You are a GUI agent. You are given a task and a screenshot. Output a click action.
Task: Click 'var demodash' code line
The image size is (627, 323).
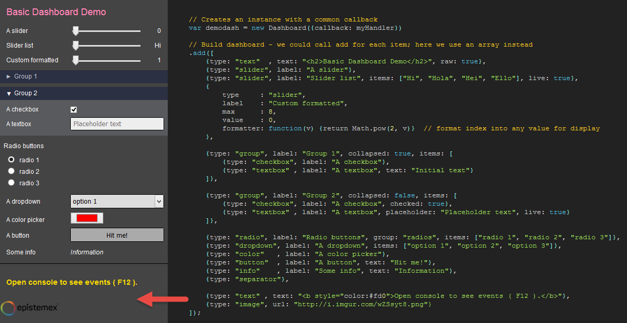pyautogui.click(x=295, y=28)
